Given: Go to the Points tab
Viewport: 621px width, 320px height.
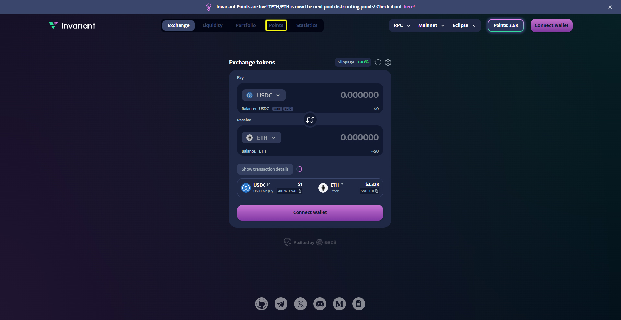Looking at the screenshot, I should tap(276, 25).
